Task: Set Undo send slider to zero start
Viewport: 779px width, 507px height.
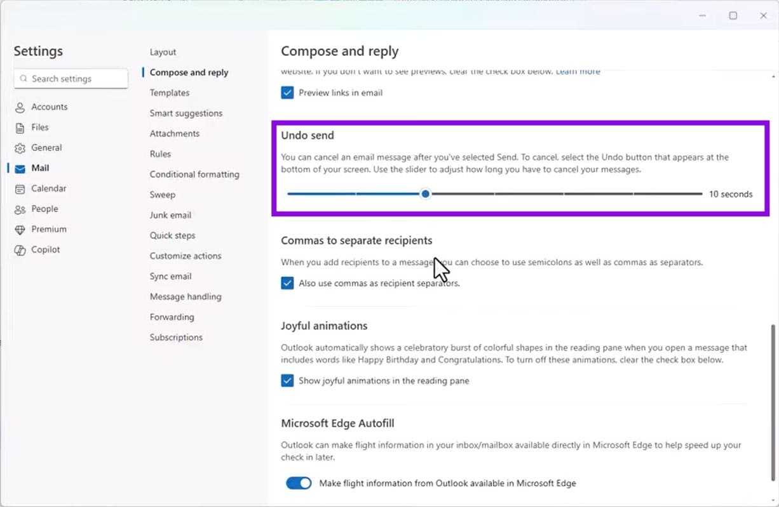Action: click(288, 194)
